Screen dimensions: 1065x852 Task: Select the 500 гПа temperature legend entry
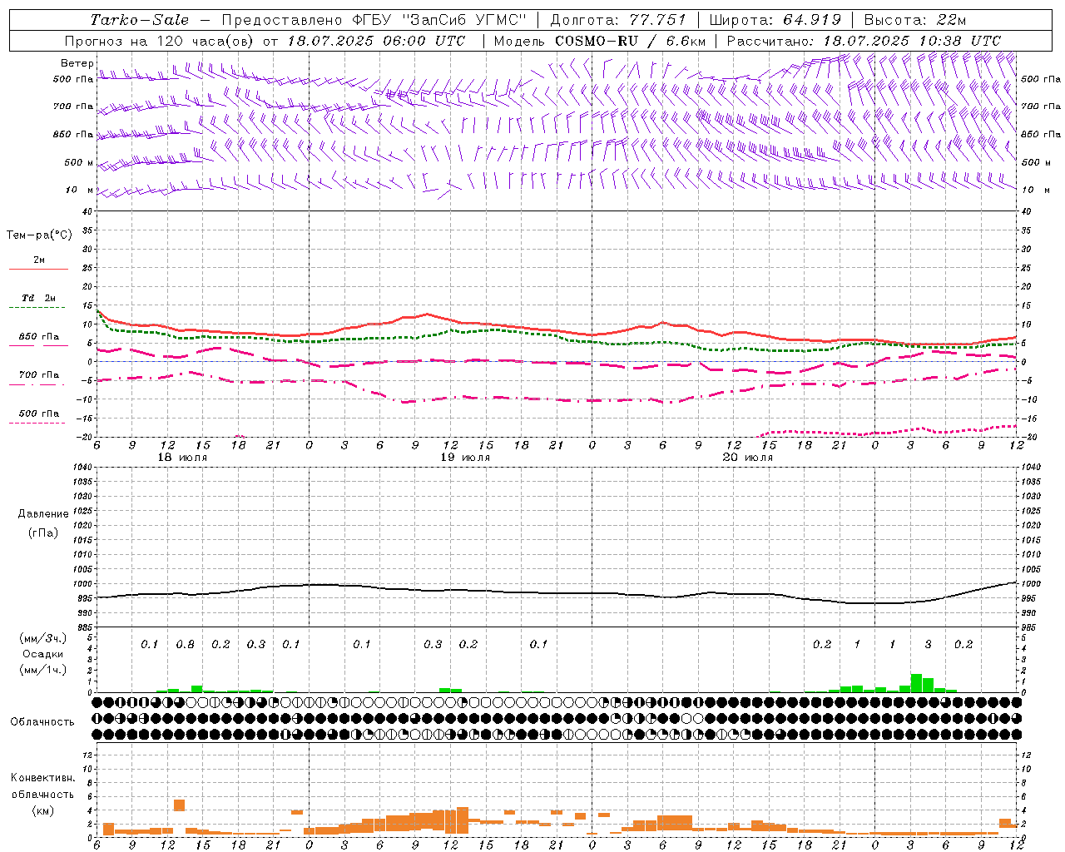click(x=38, y=414)
